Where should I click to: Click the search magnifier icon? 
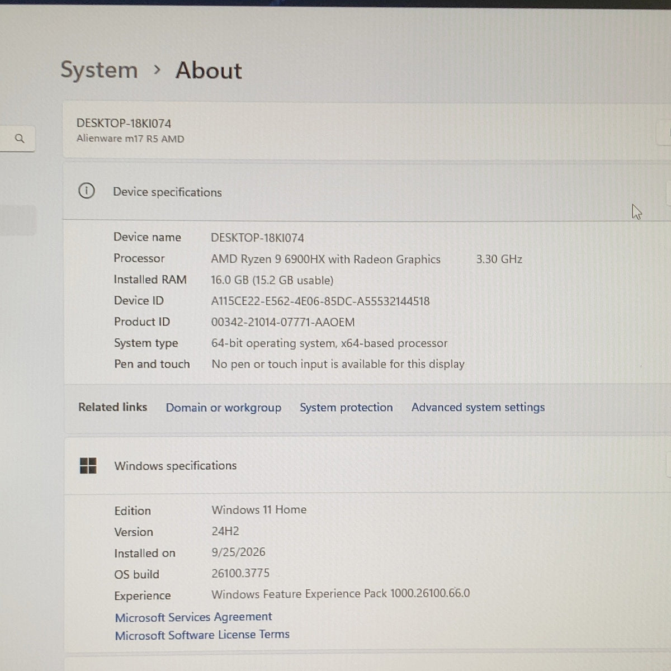coord(20,138)
